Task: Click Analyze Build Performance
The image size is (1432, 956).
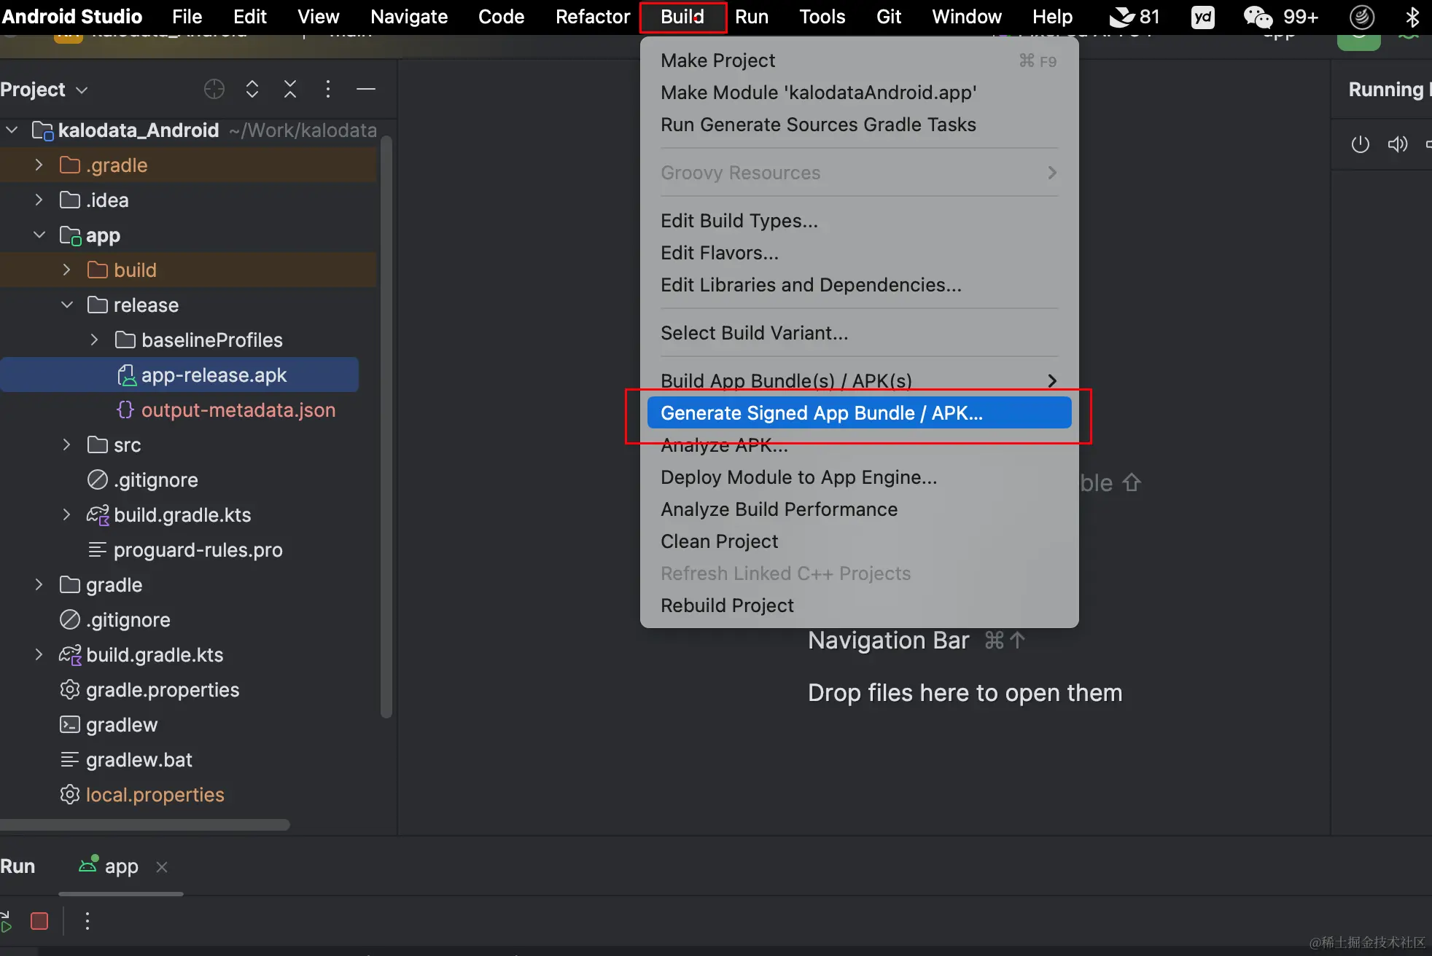Action: click(859, 509)
